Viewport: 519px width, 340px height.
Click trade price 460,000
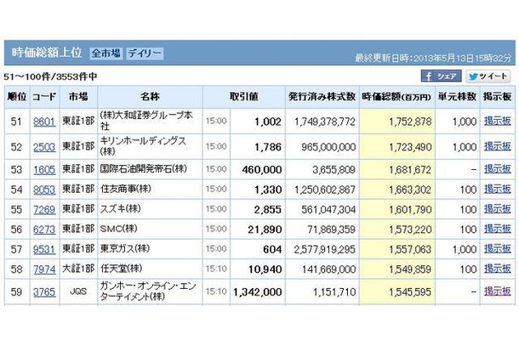pos(262,170)
